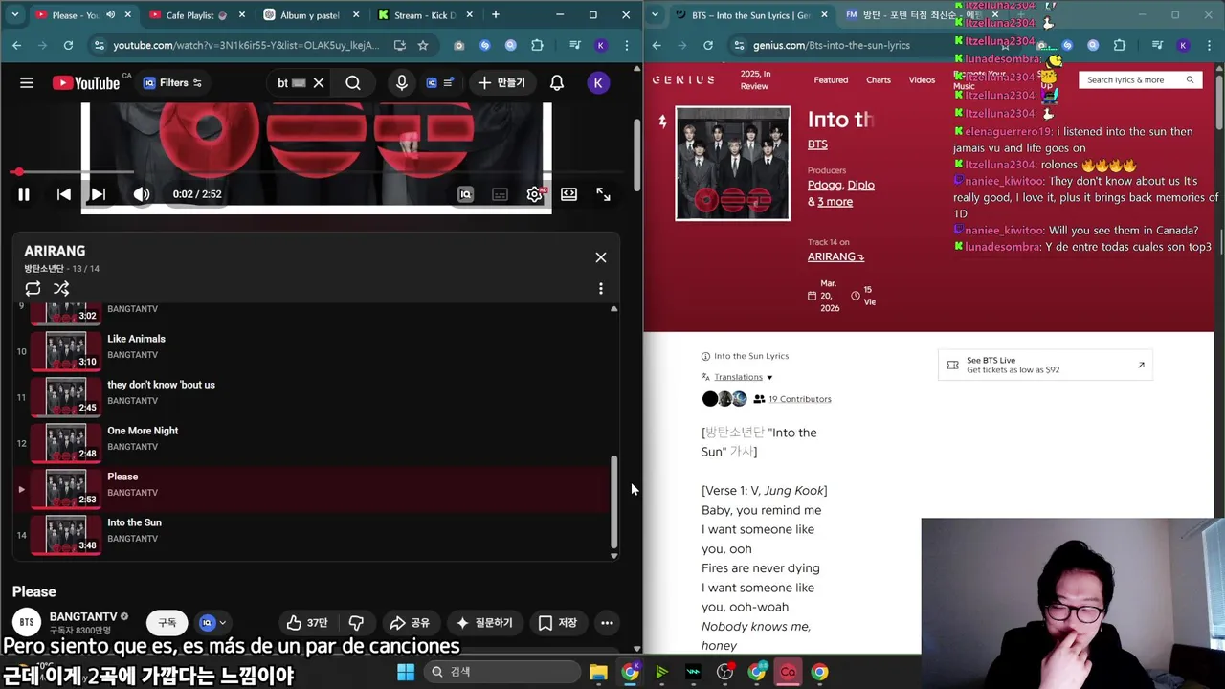Open ARIRANG playlist three-dot menu

(601, 288)
